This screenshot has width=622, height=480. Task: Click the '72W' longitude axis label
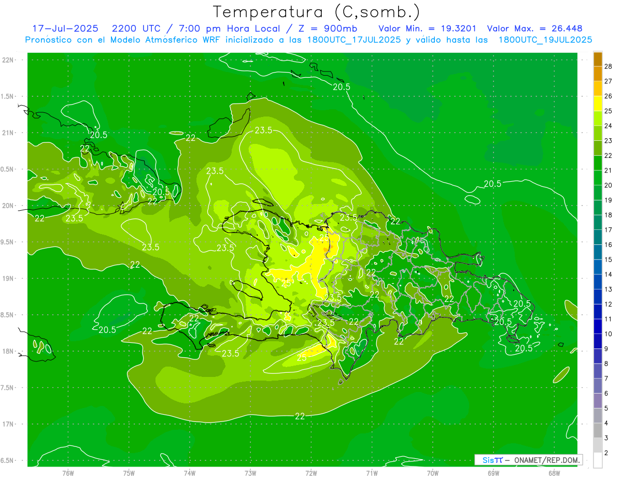coord(312,473)
